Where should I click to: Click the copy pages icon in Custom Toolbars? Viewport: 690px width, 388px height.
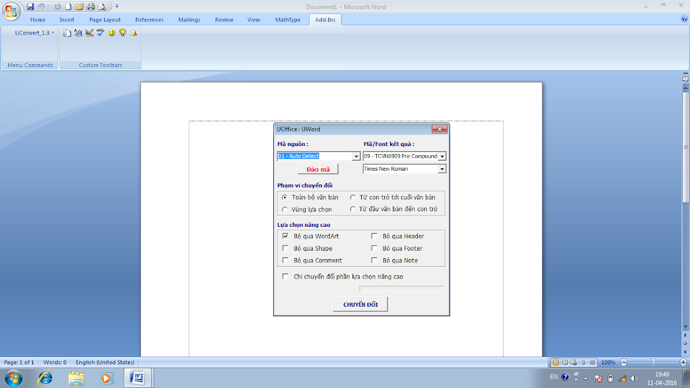pos(67,33)
